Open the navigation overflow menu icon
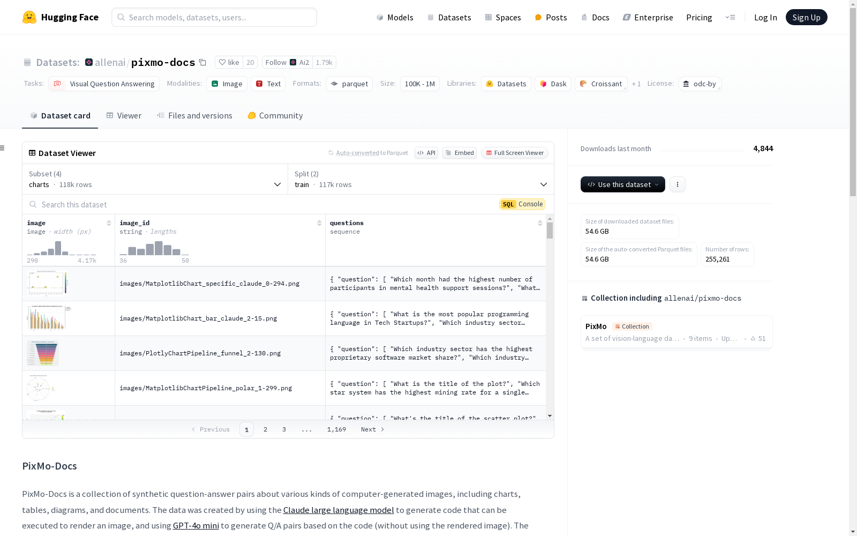Screen dimensions: 857x536 click(x=730, y=17)
